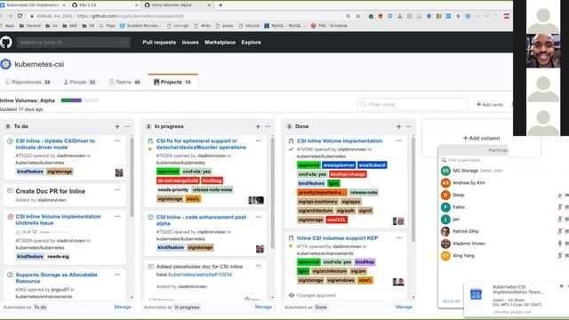Click the speaker video thumbnail
The height and width of the screenshot is (320, 569).
click(543, 51)
